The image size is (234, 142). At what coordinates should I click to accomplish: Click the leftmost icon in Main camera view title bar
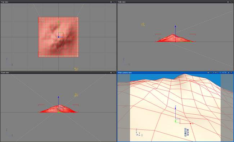coord(208,73)
